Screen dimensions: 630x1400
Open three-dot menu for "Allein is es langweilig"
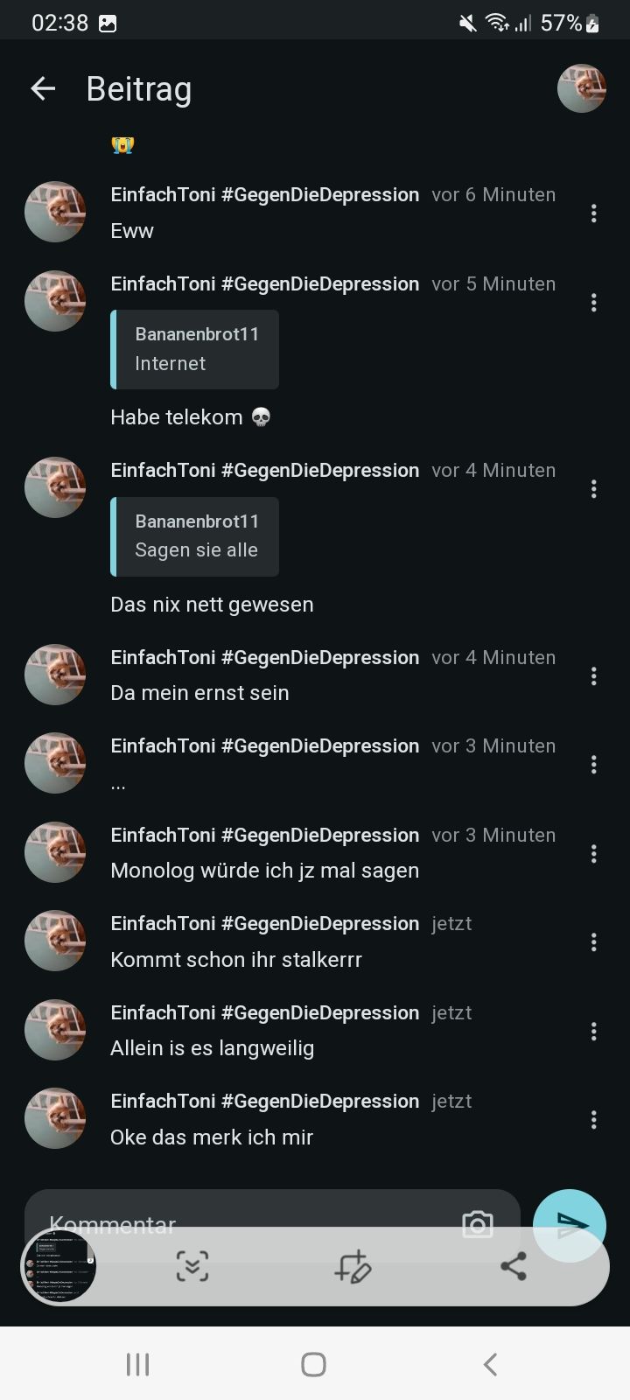click(594, 1031)
